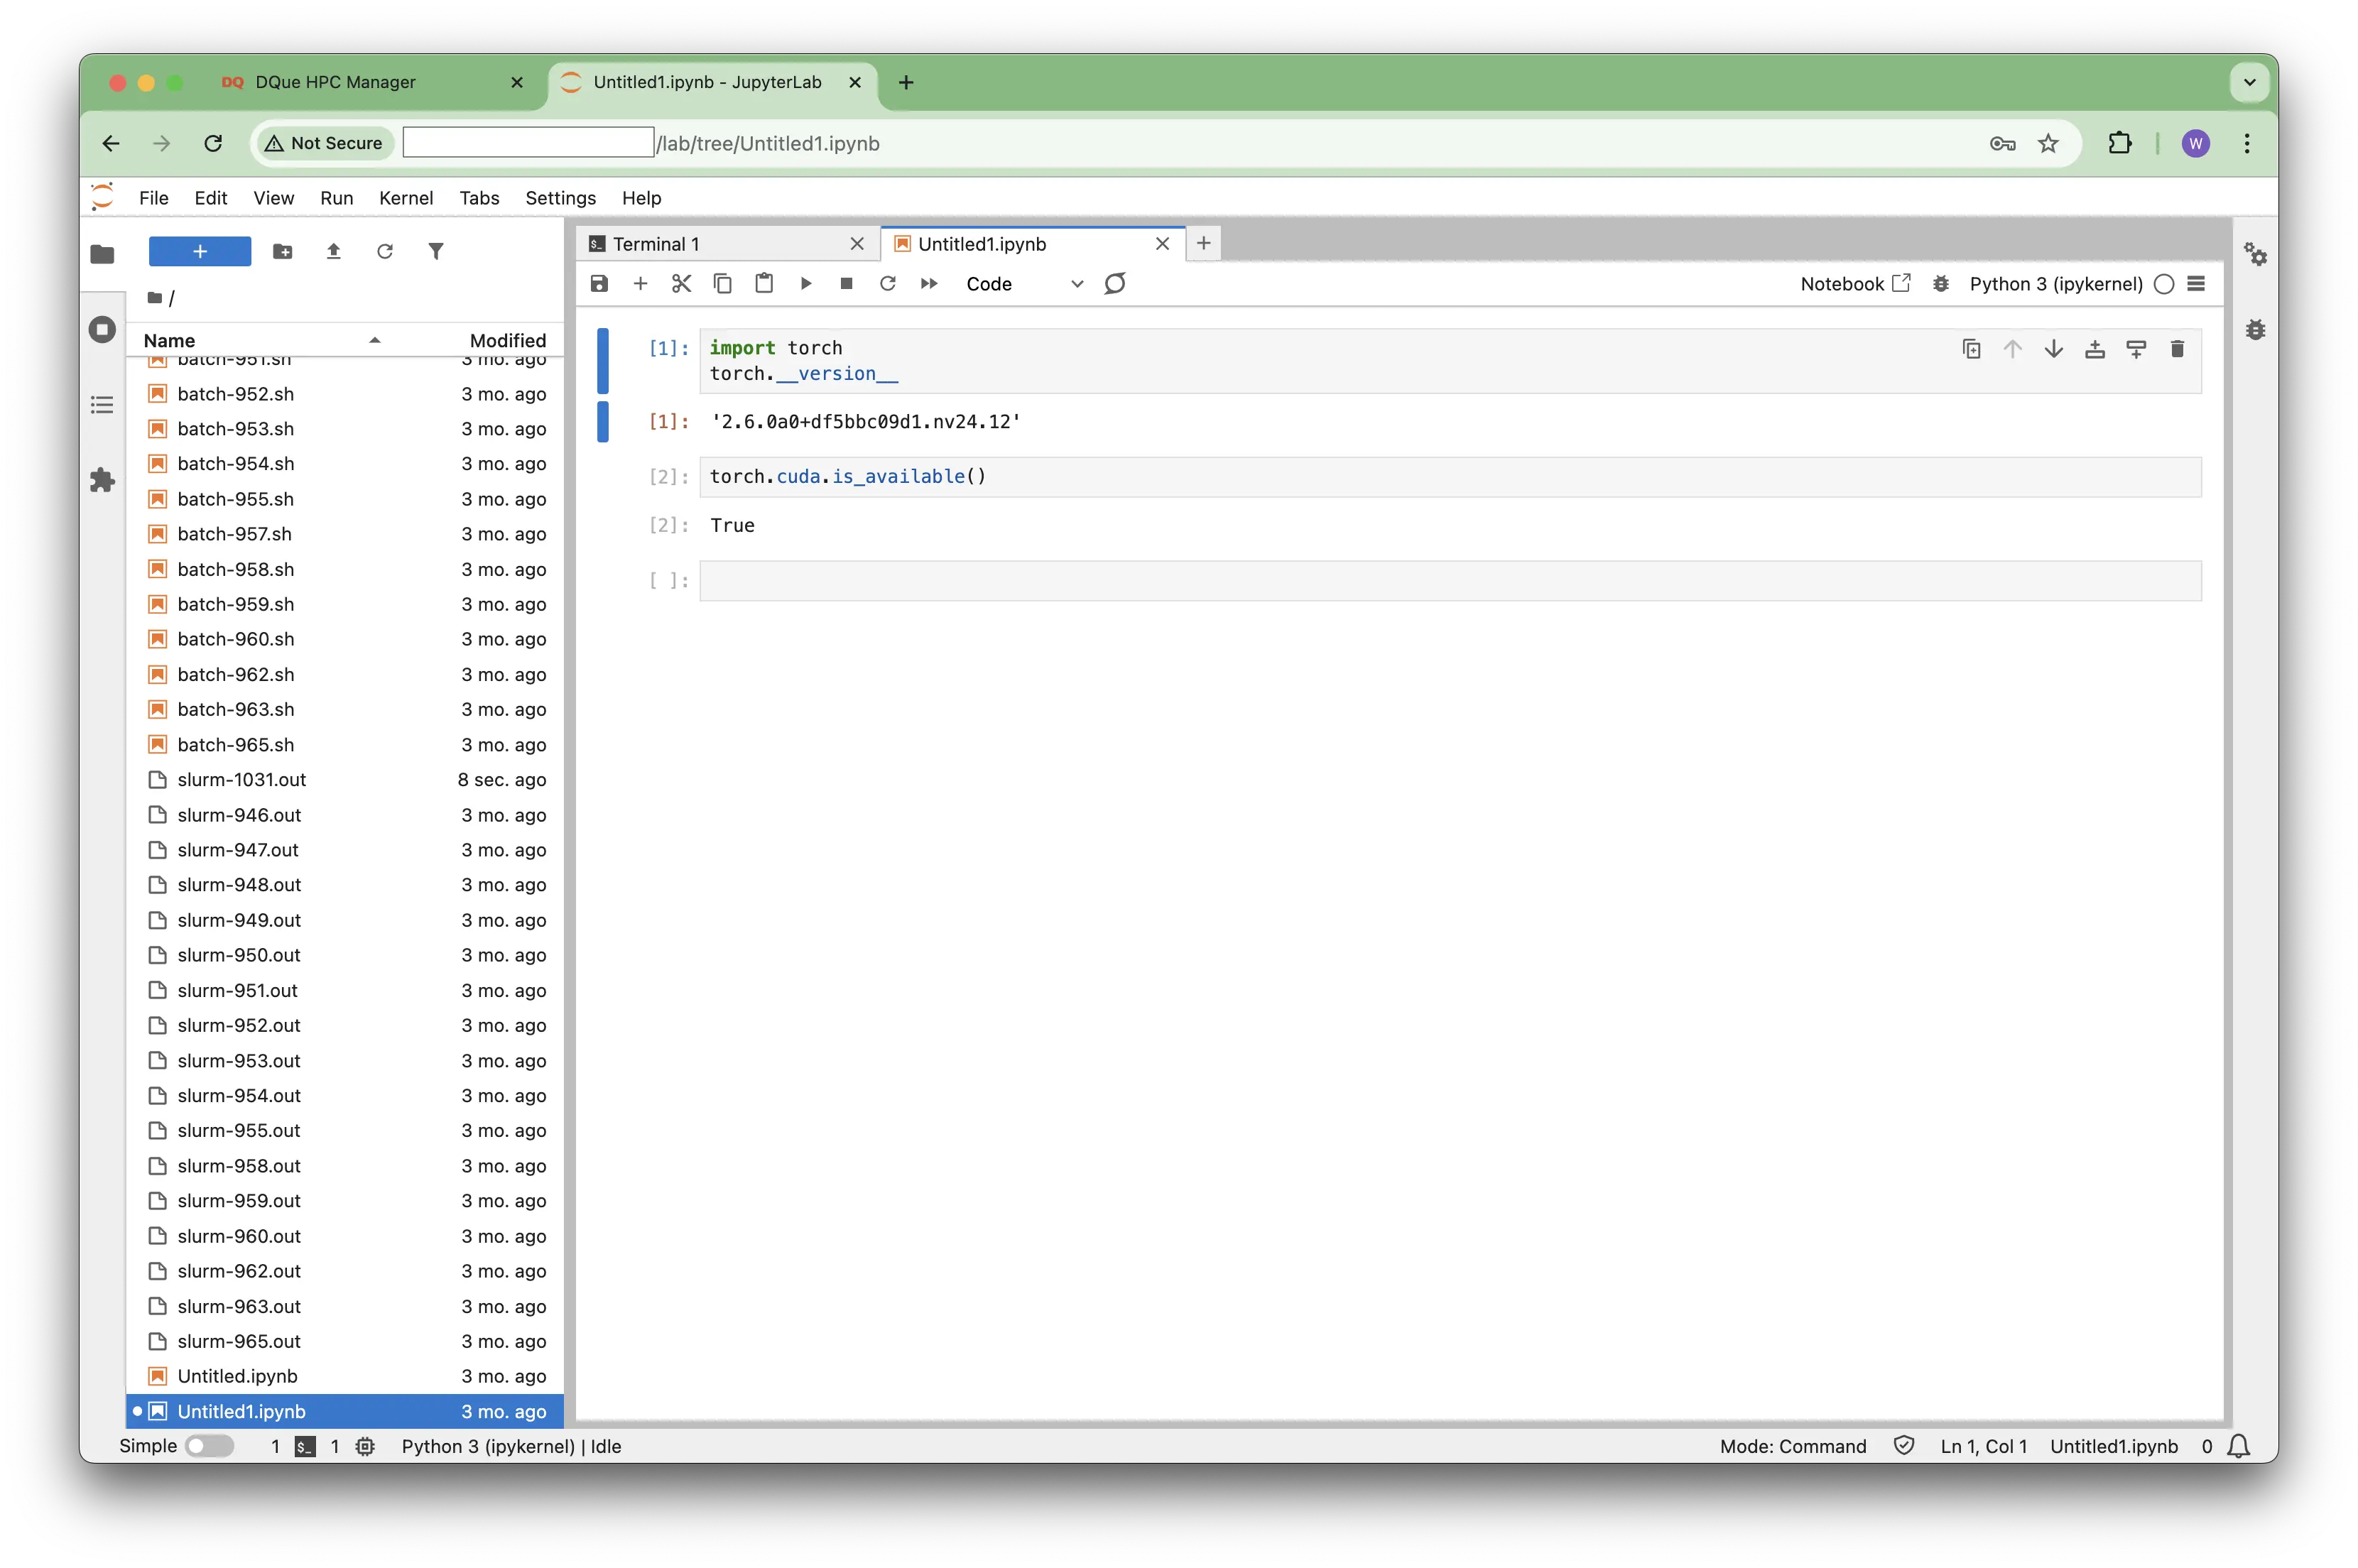Open slurm-1031.out in the file browser
2358x1568 pixels.
tap(242, 780)
